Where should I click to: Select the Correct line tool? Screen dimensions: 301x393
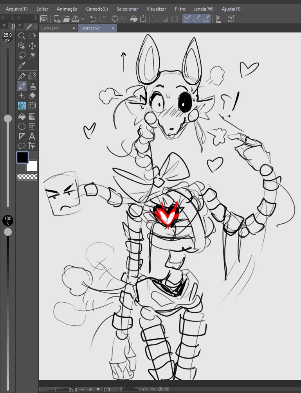pos(32,145)
